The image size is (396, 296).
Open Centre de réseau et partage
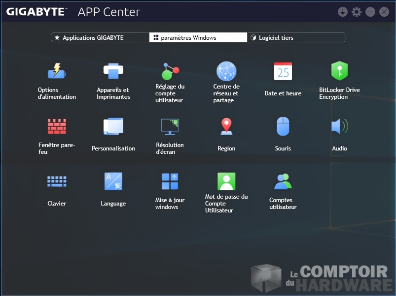(x=226, y=71)
